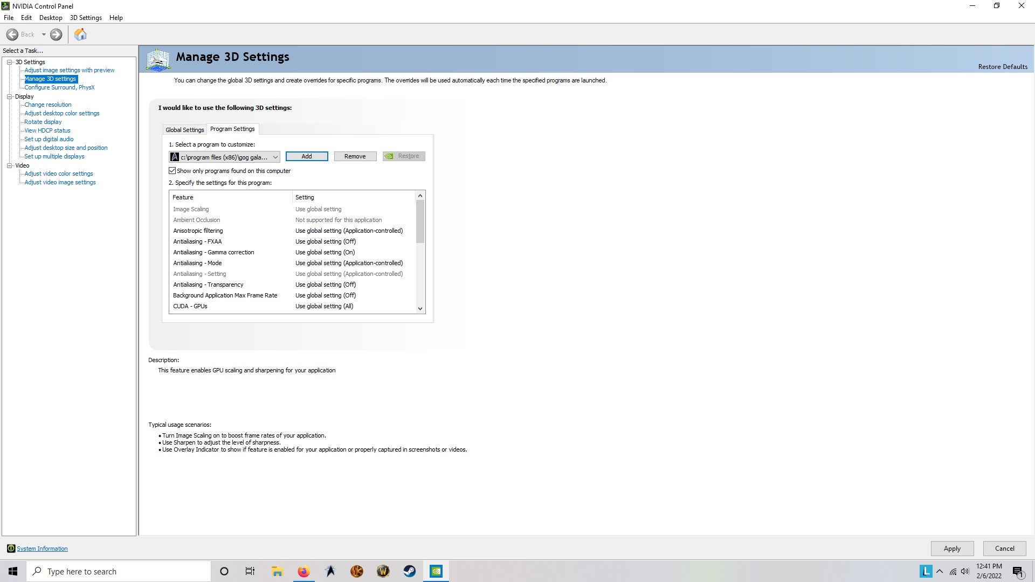The width and height of the screenshot is (1035, 582).
Task: Click the orange ball taskbar icon
Action: [x=357, y=571]
